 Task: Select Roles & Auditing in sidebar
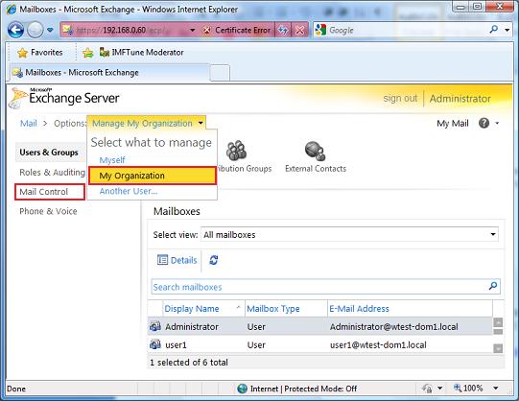(x=52, y=173)
